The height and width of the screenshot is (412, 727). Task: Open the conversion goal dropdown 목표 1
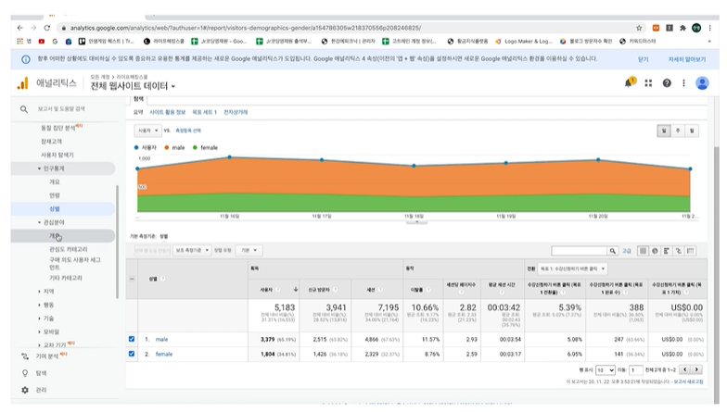click(x=573, y=268)
